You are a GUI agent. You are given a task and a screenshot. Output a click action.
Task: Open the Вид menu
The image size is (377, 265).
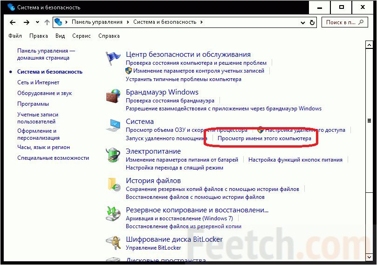coord(60,36)
